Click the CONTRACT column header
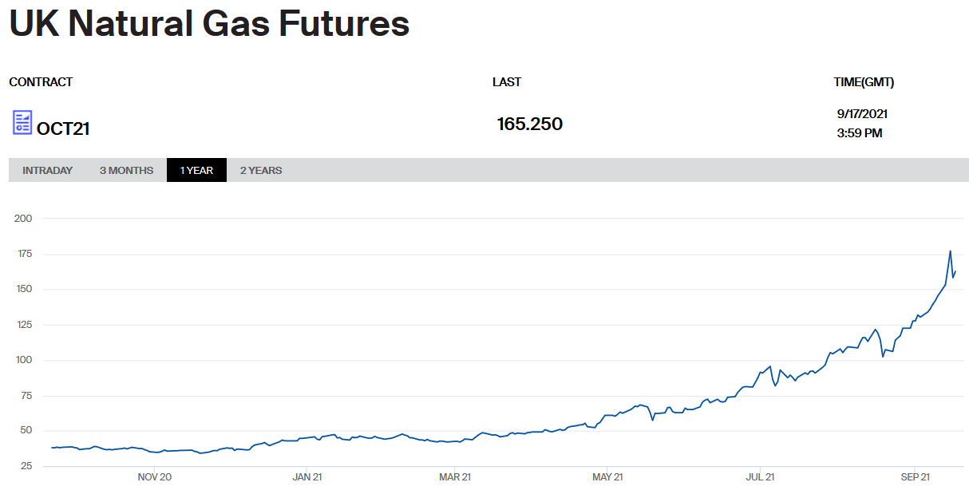Screen dimensions: 969x486 (41, 82)
